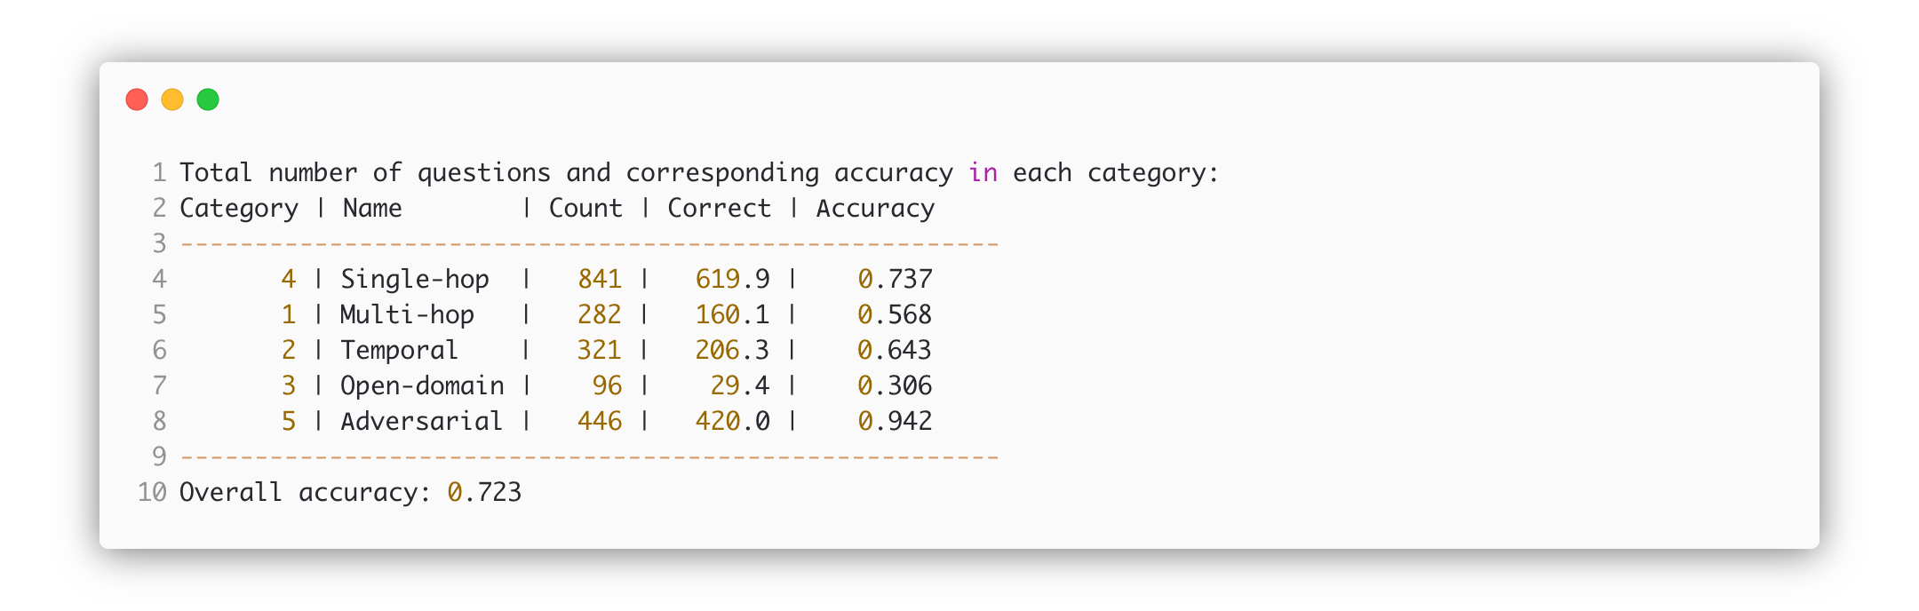The height and width of the screenshot is (611, 1919).
Task: Click the 'Correct' column header text
Action: [719, 208]
